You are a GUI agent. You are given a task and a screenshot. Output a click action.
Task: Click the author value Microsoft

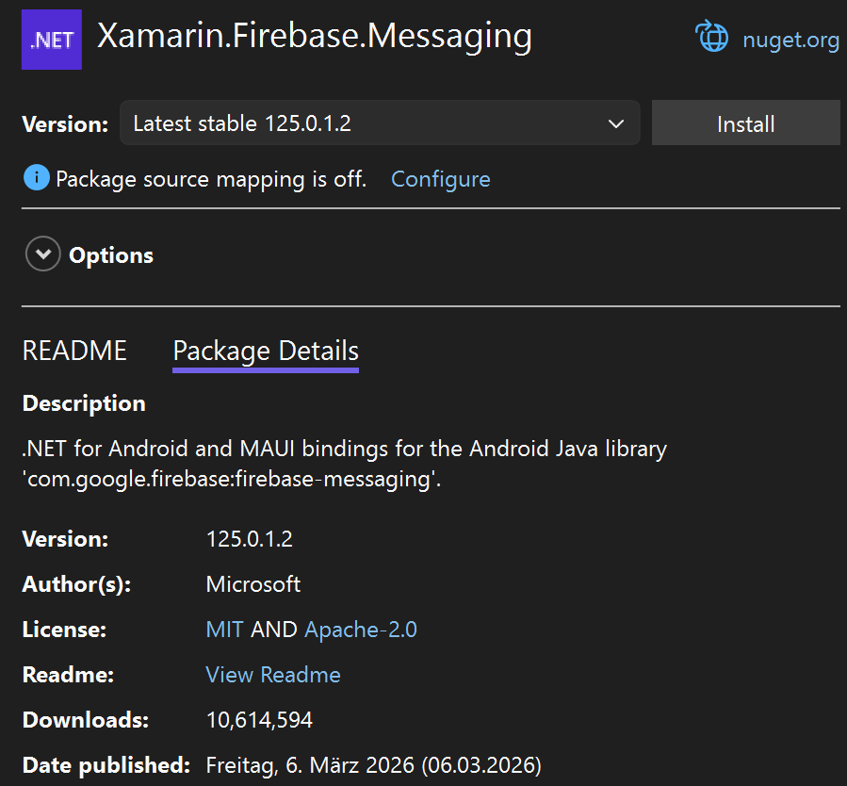(253, 584)
